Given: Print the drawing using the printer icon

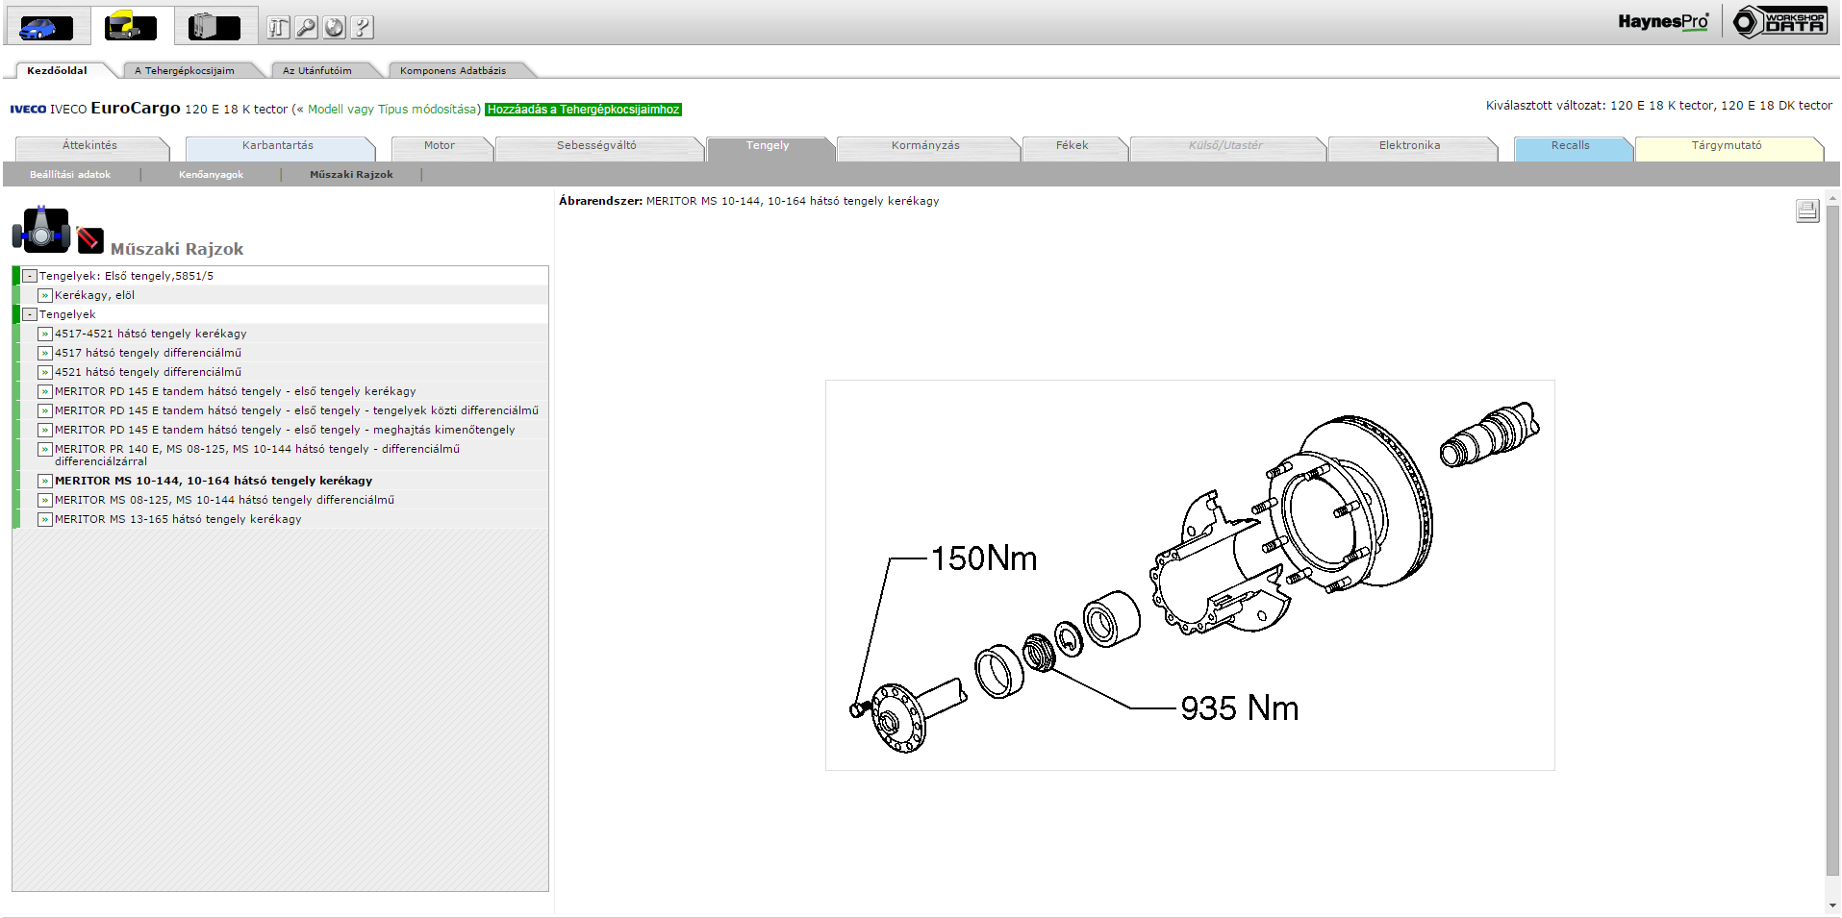Looking at the screenshot, I should coord(1806,211).
